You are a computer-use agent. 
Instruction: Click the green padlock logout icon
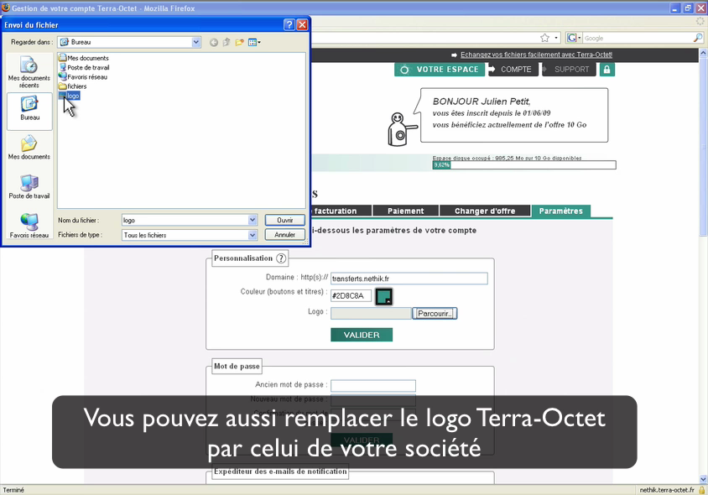click(x=606, y=70)
